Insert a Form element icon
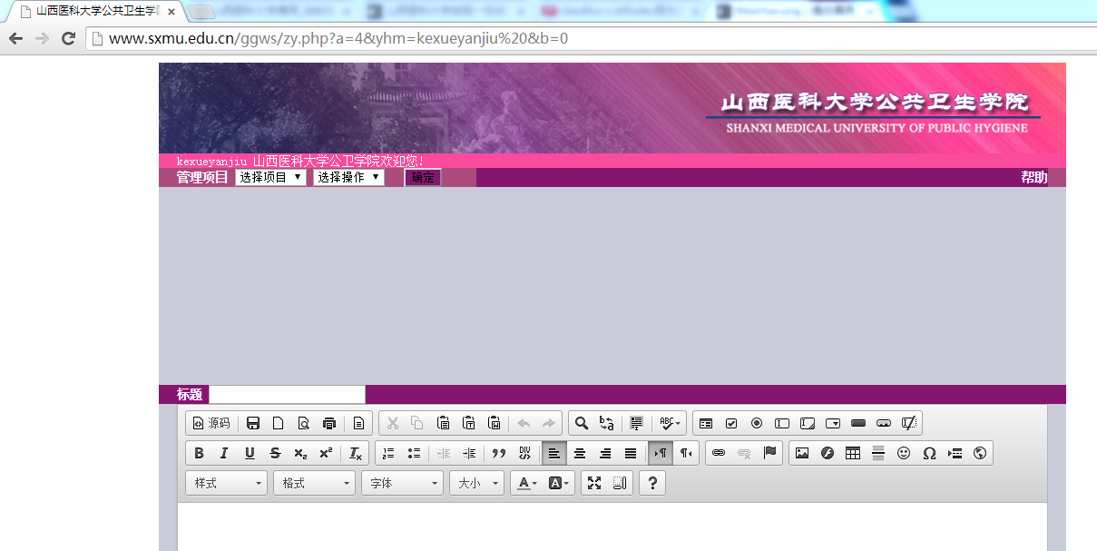1097x551 pixels. pyautogui.click(x=706, y=423)
